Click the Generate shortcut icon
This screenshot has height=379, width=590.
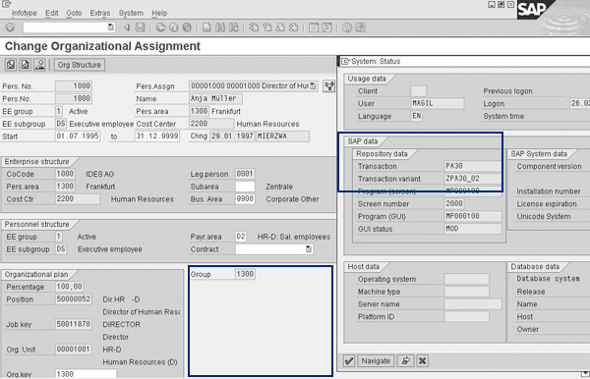tap(326, 27)
